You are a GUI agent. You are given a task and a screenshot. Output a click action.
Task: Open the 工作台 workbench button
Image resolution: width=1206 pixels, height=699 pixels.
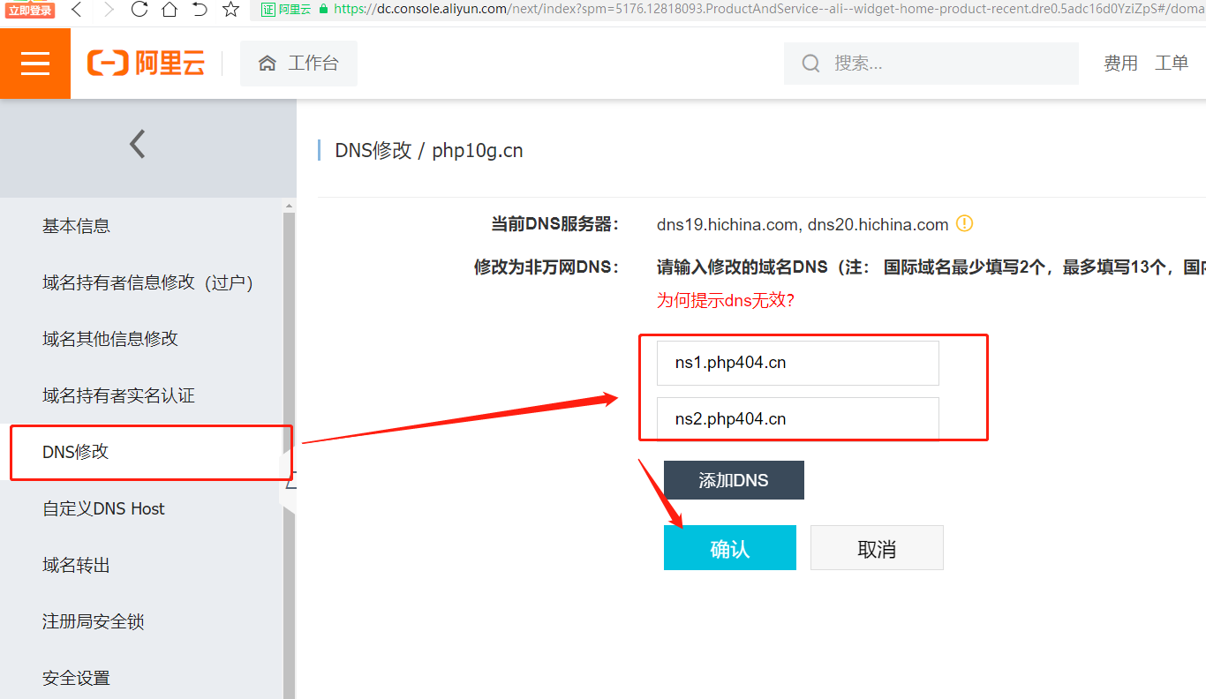(298, 64)
